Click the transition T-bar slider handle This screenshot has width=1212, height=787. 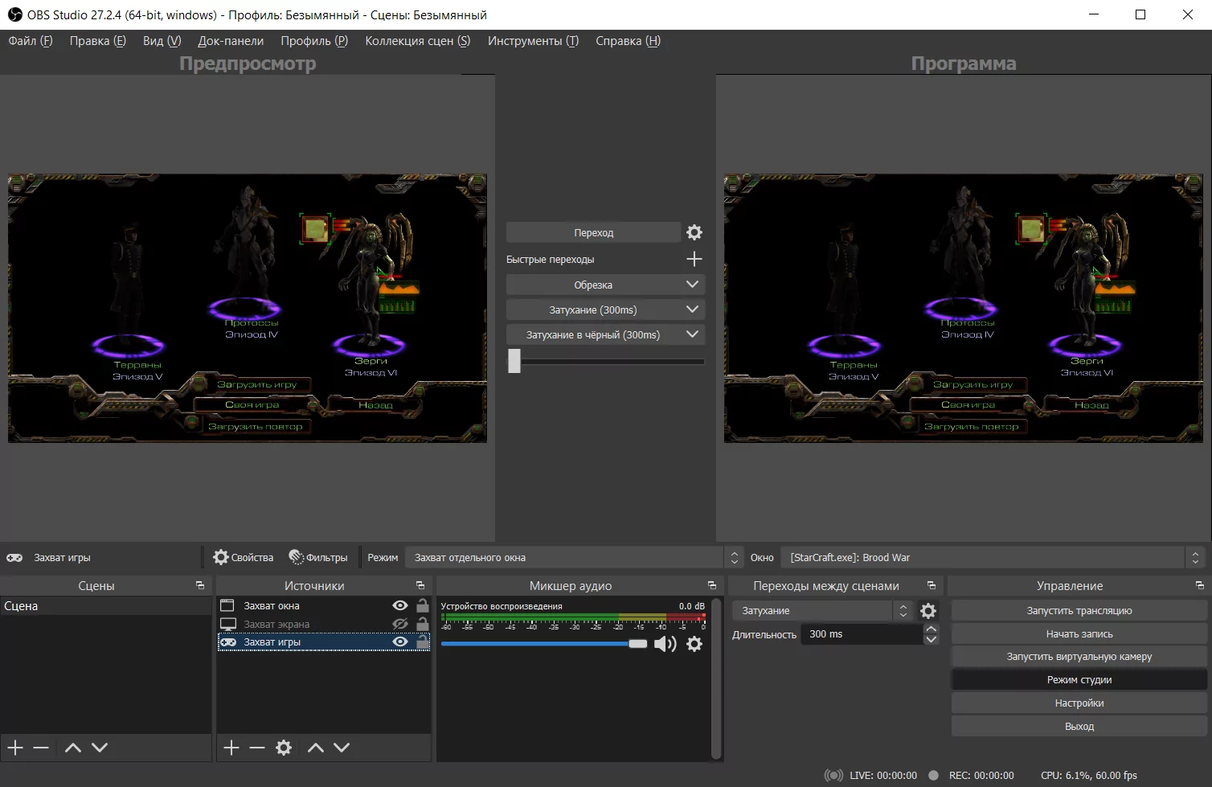coord(514,360)
